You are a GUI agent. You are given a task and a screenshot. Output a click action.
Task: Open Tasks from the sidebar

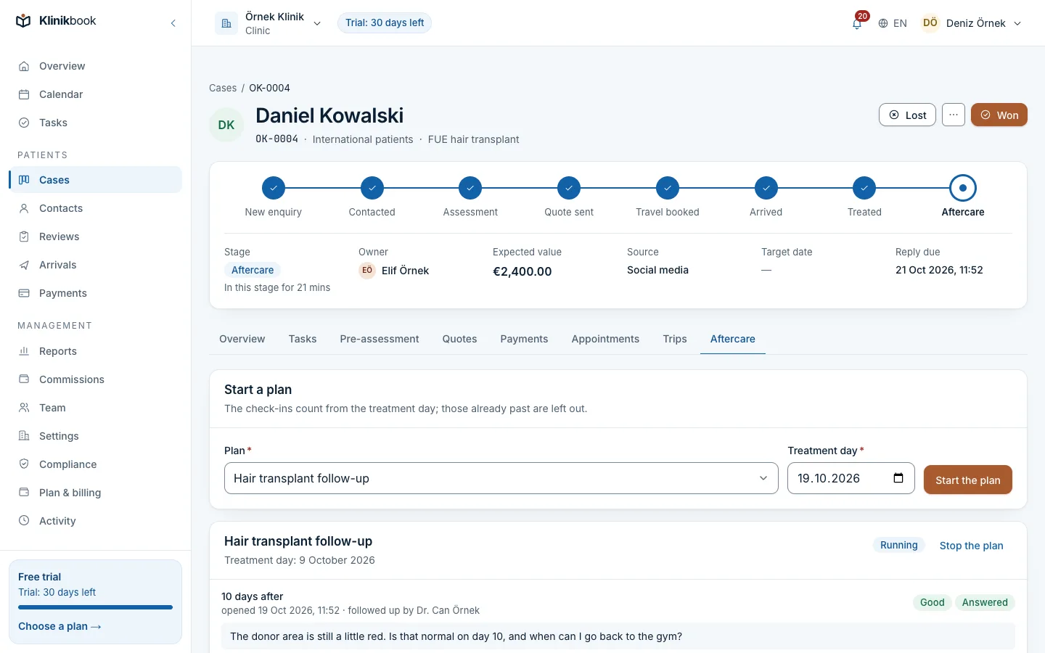(x=95, y=123)
